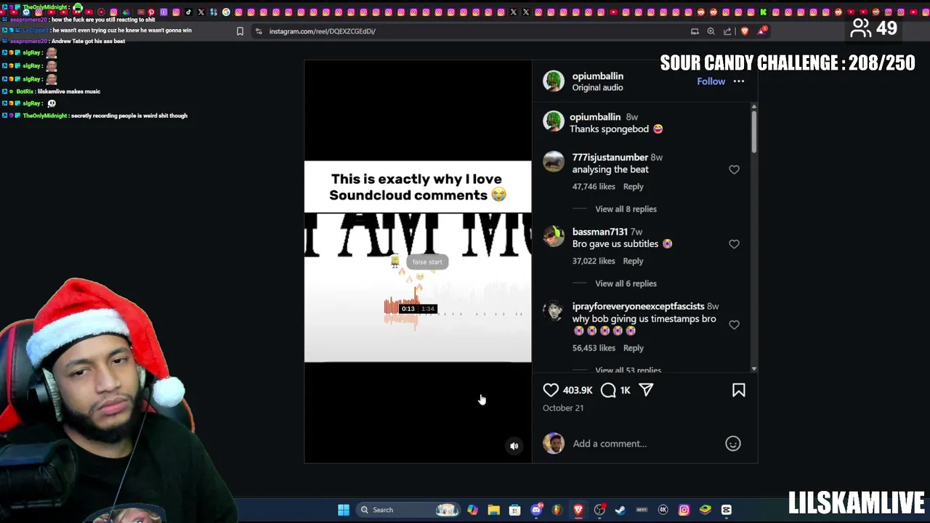930x523 pixels.
Task: Click the instagram.com address bar URL
Action: click(322, 31)
